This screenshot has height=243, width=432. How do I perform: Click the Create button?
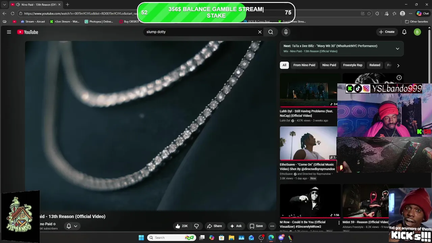click(x=387, y=32)
